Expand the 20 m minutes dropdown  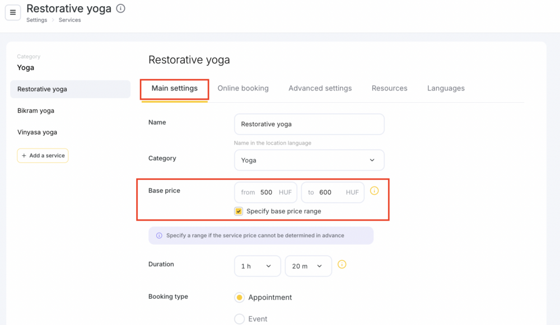click(308, 266)
